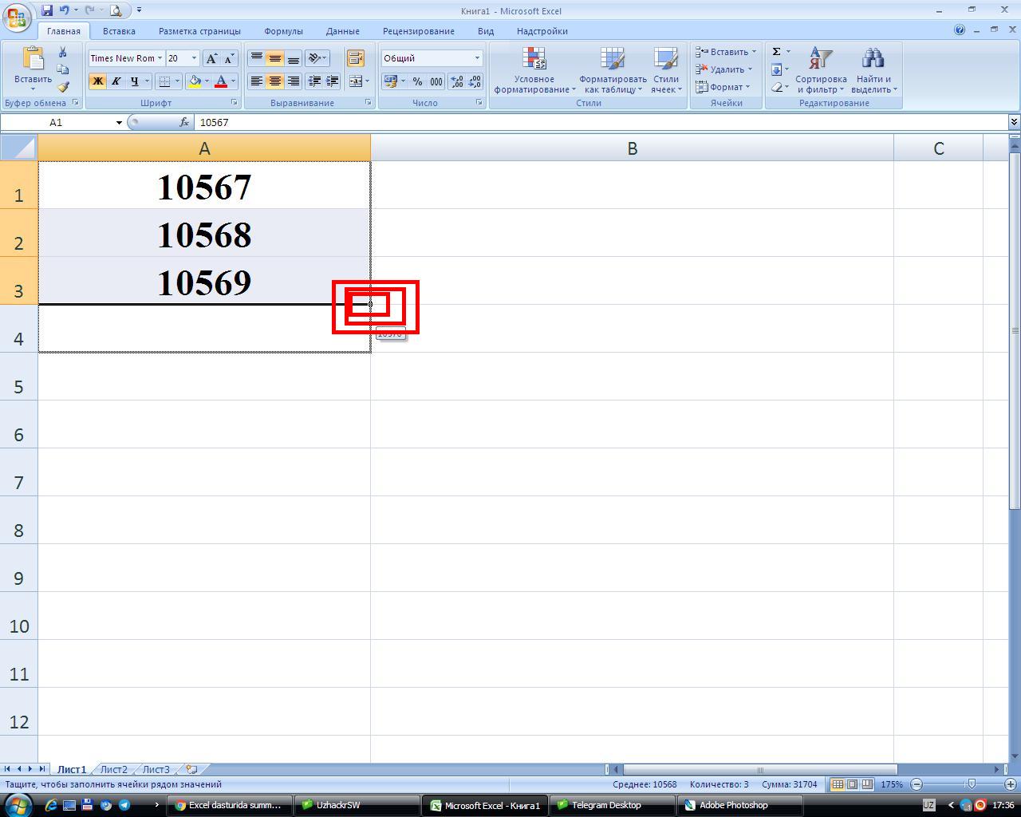
Task: Click the Cut scissors icon
Action: pos(63,52)
